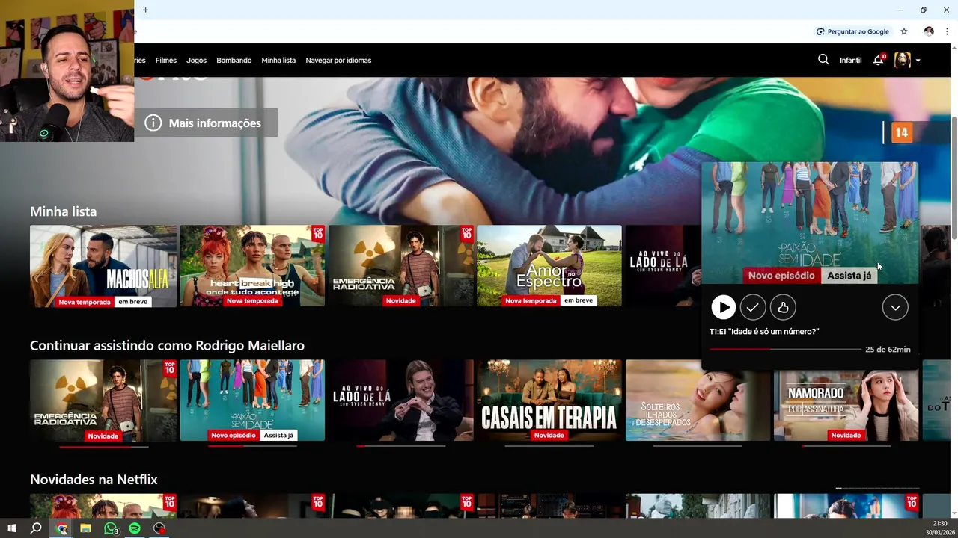Open Spotify from the taskbar
The height and width of the screenshot is (538, 958).
pos(135,528)
